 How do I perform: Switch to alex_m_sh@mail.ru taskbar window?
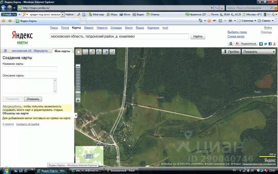(x=88, y=171)
